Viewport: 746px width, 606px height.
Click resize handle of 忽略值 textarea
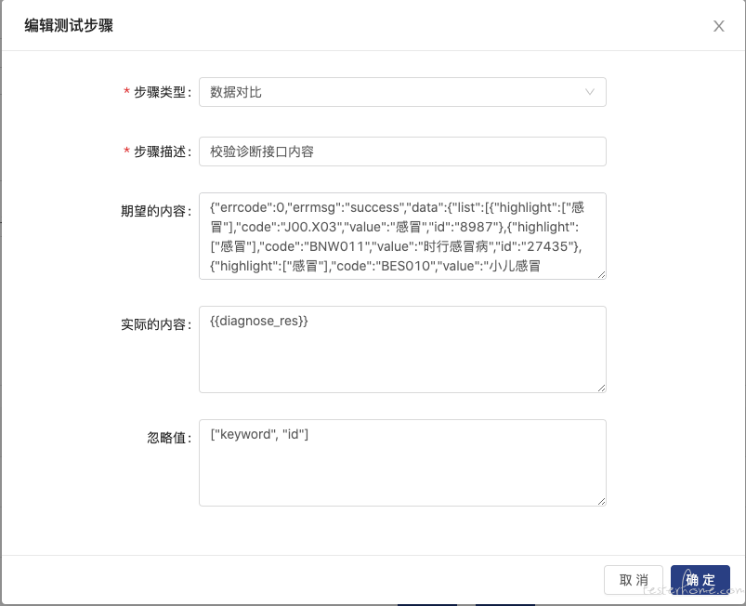[x=601, y=501]
